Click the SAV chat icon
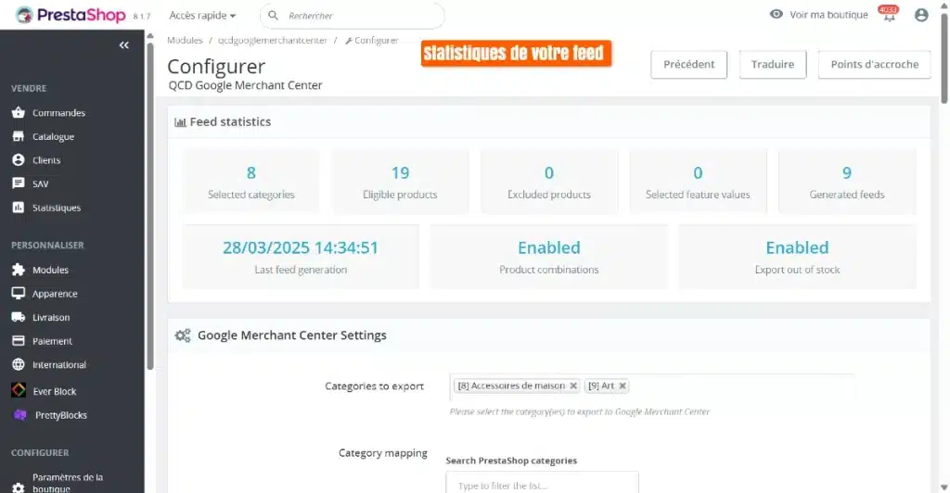The width and height of the screenshot is (950, 493). tap(19, 183)
